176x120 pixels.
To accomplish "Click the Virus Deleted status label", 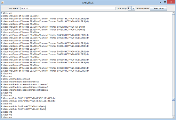I will [x=142, y=9].
